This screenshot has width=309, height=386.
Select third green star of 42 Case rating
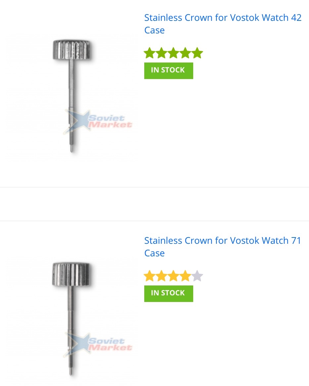click(173, 53)
